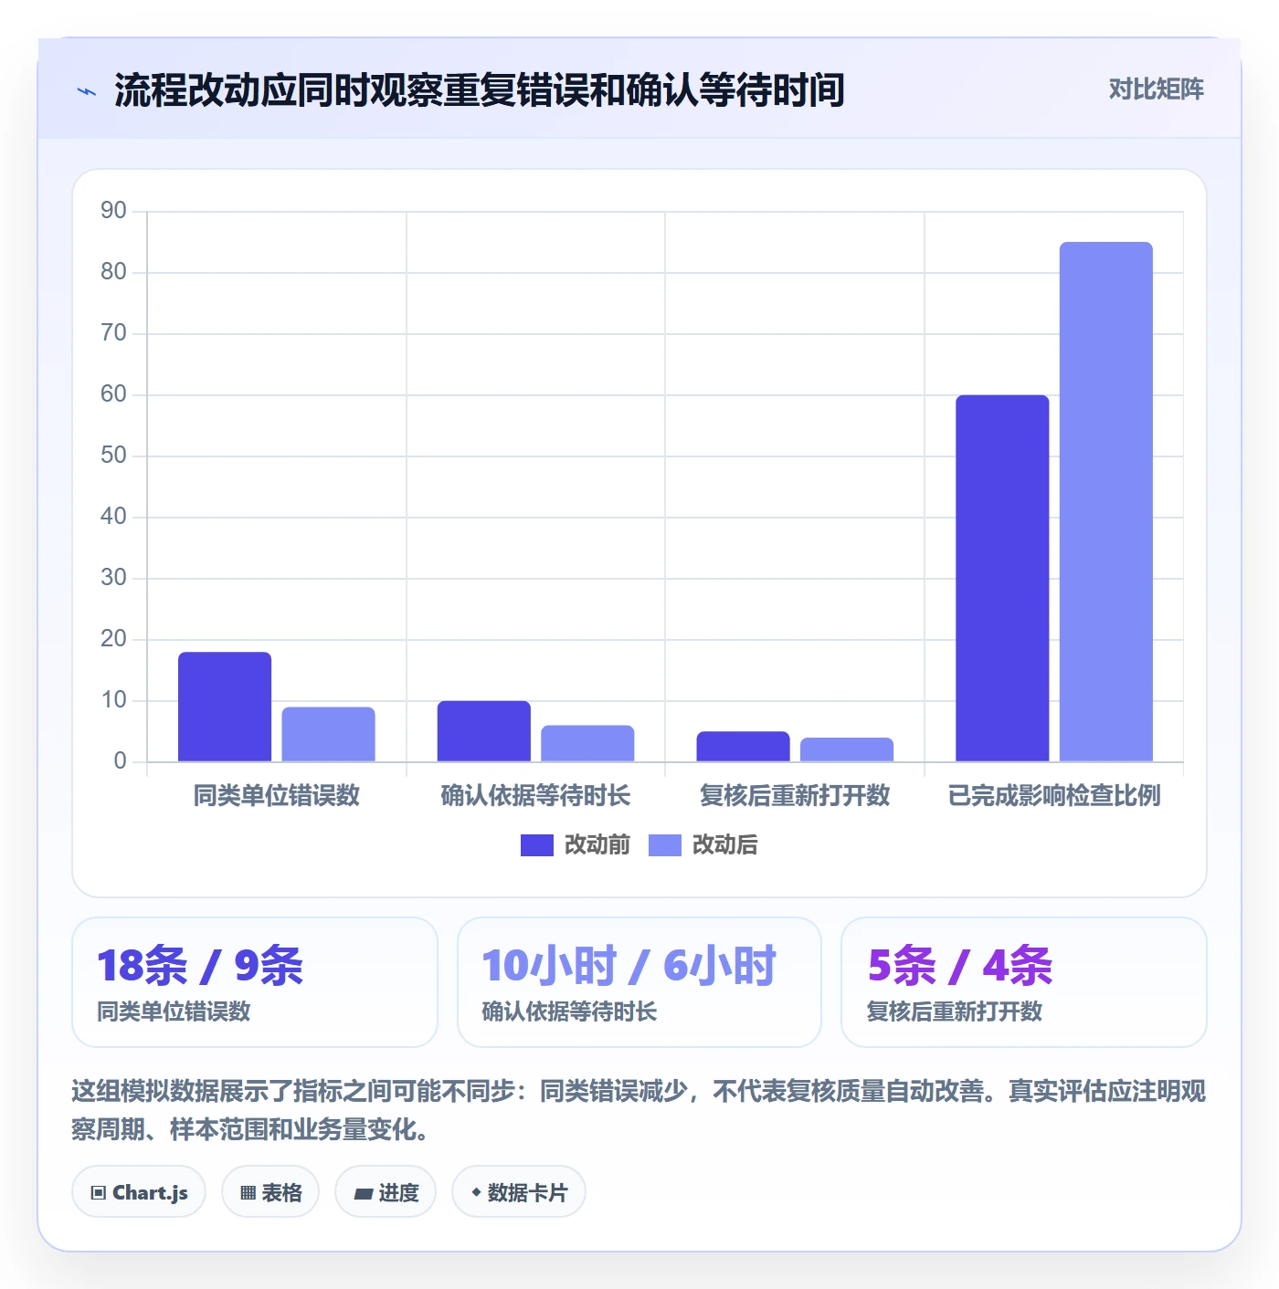Viewport: 1279px width, 1289px height.
Task: Toggle the 改动前 legend color box
Action: tap(536, 845)
